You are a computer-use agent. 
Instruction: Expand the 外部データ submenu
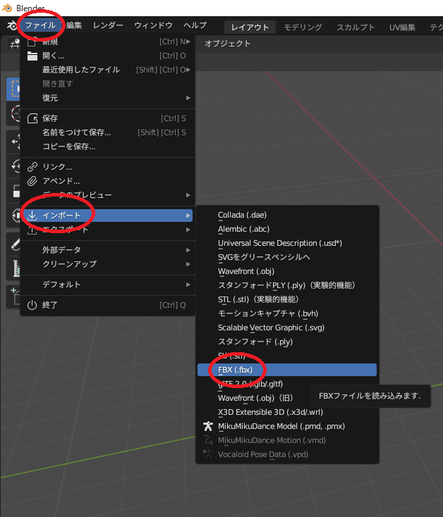pyautogui.click(x=108, y=250)
